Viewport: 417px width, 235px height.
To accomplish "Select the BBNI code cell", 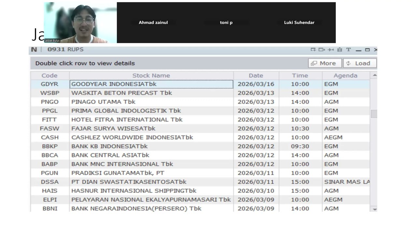I will pos(50,208).
